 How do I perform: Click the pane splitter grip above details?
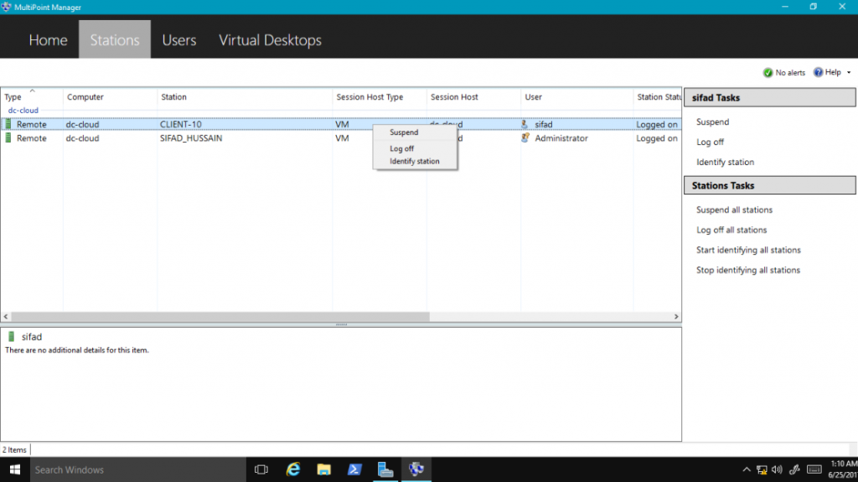pyautogui.click(x=342, y=324)
